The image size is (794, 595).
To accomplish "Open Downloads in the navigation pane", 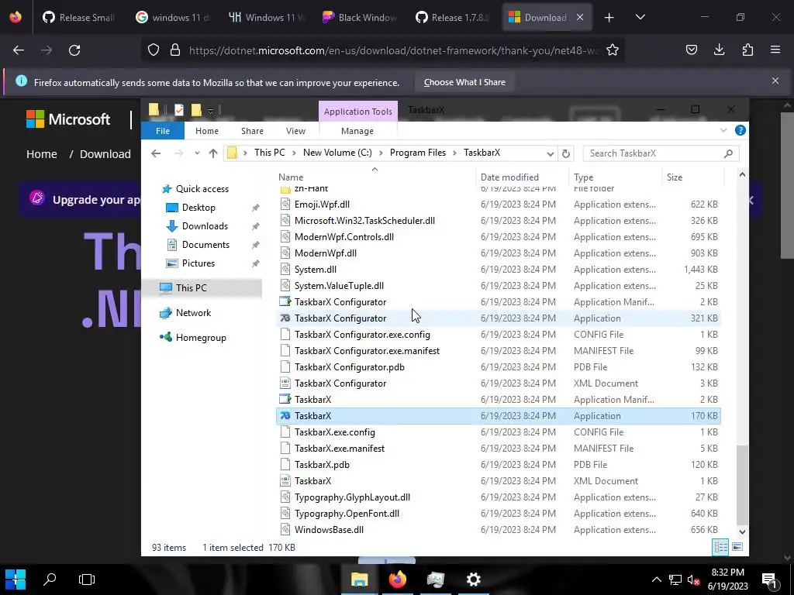I will 205,226.
